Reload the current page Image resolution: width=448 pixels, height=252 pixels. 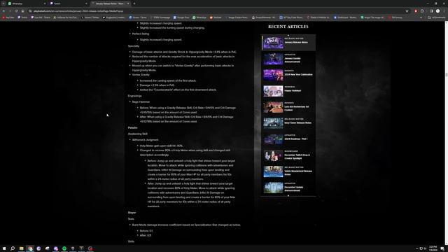pos(16,11)
